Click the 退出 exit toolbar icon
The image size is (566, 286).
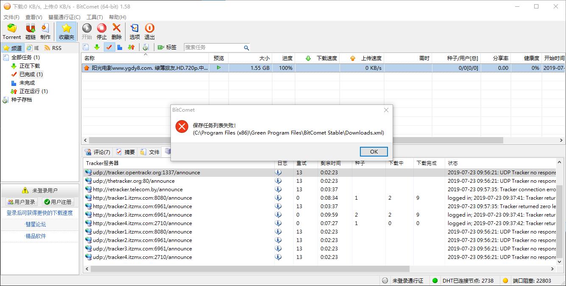coord(150,32)
